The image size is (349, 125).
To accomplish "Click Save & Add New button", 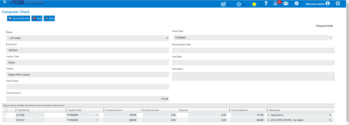I will [18, 18].
